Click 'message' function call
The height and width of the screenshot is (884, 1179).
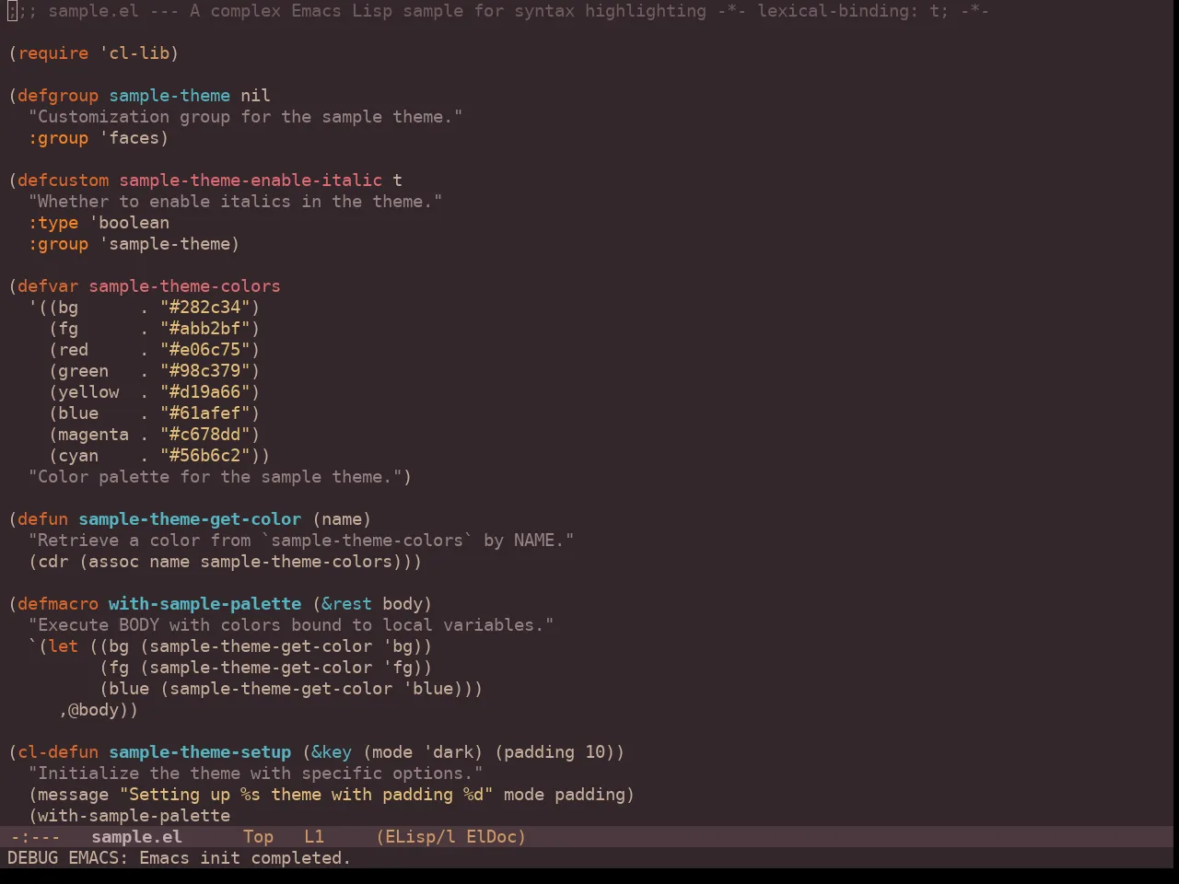click(x=74, y=795)
